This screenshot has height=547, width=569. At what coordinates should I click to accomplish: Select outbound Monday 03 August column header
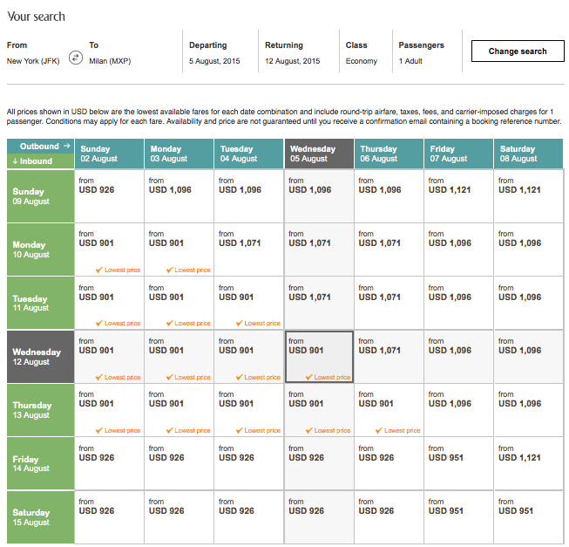pyautogui.click(x=180, y=154)
